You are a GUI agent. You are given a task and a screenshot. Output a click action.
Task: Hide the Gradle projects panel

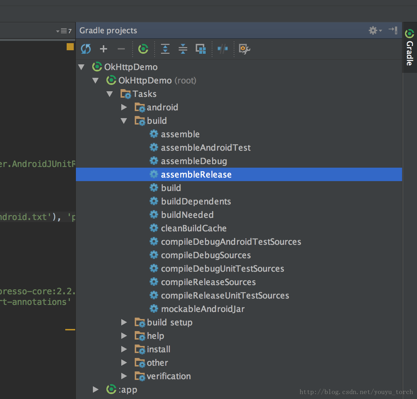pos(393,30)
